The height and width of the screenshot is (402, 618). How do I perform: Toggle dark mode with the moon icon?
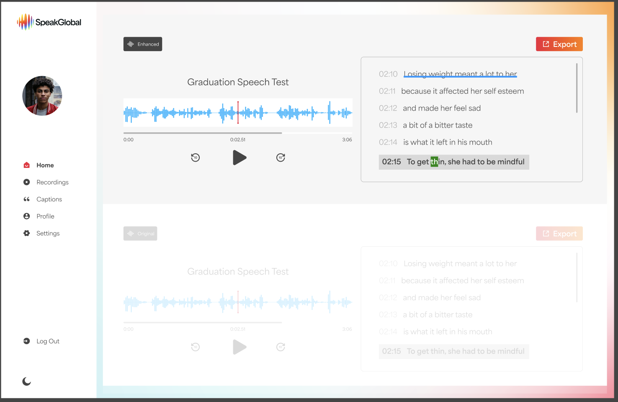click(27, 381)
